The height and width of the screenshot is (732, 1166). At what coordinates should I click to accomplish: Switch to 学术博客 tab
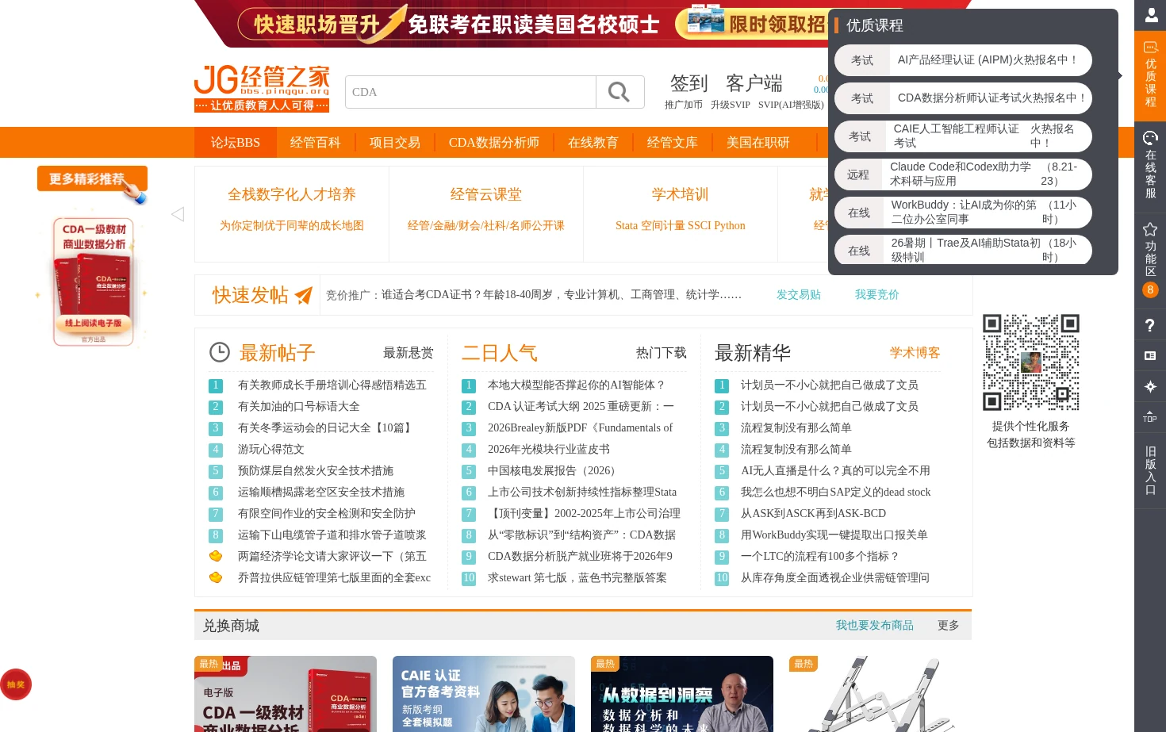tap(915, 353)
